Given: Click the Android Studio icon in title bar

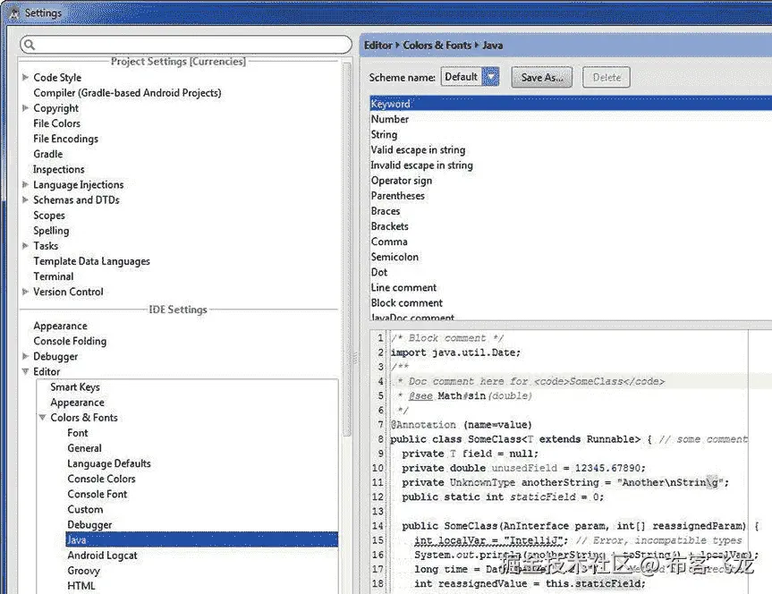Looking at the screenshot, I should 14,13.
